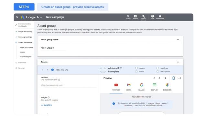Play the ad preview slideshow
207x116 pixels.
coord(166,78)
